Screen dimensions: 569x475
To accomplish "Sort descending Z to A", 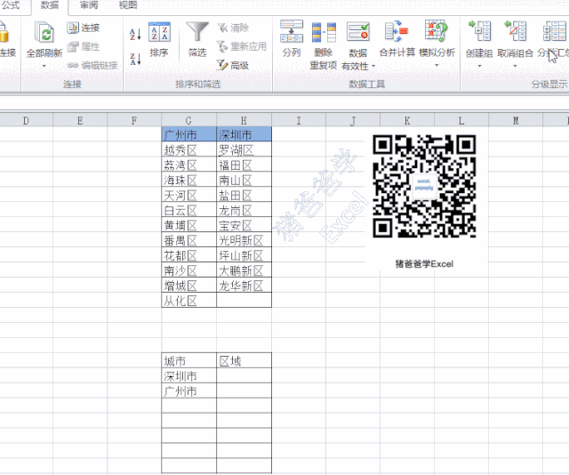I will coord(135,59).
